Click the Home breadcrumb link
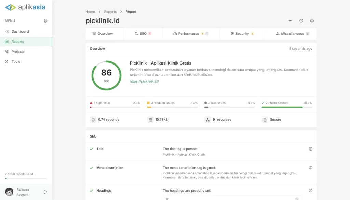Screen dimensions: 350x200 (x=90, y=12)
